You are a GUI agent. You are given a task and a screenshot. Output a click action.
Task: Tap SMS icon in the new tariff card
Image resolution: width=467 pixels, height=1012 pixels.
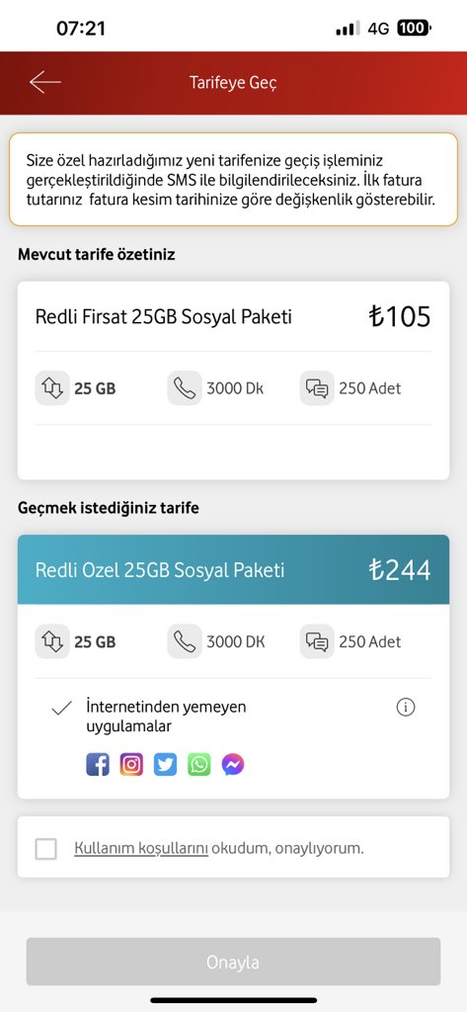[x=317, y=641]
